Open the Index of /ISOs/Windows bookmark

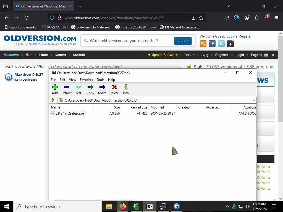(136, 27)
